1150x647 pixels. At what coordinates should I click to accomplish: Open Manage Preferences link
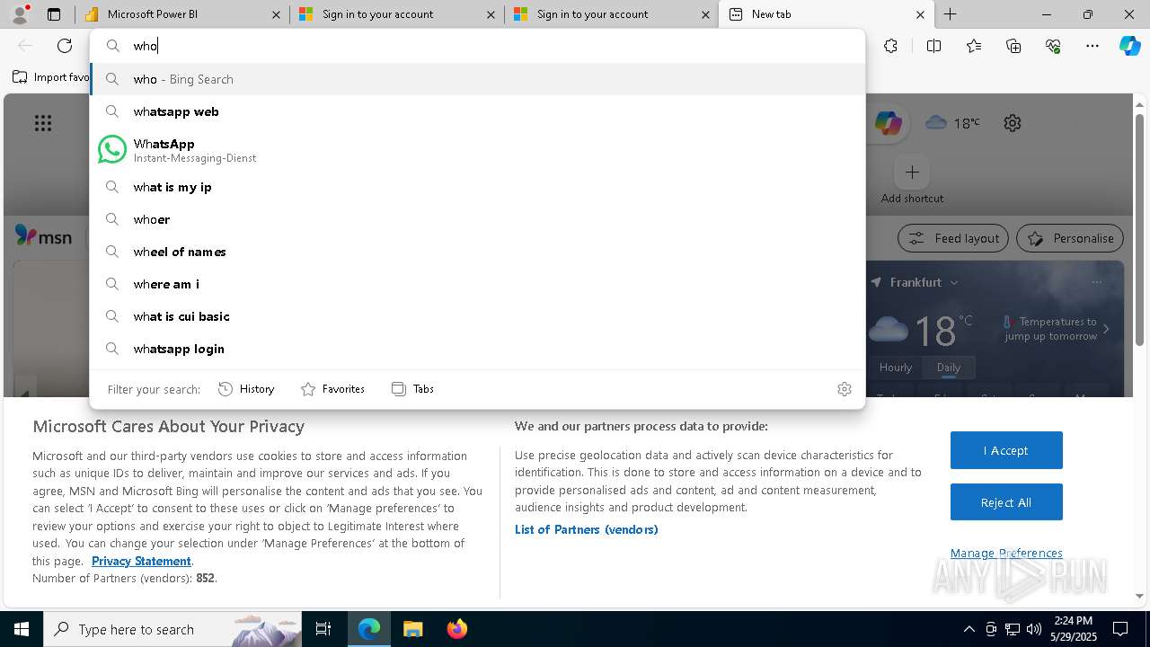pyautogui.click(x=1006, y=553)
